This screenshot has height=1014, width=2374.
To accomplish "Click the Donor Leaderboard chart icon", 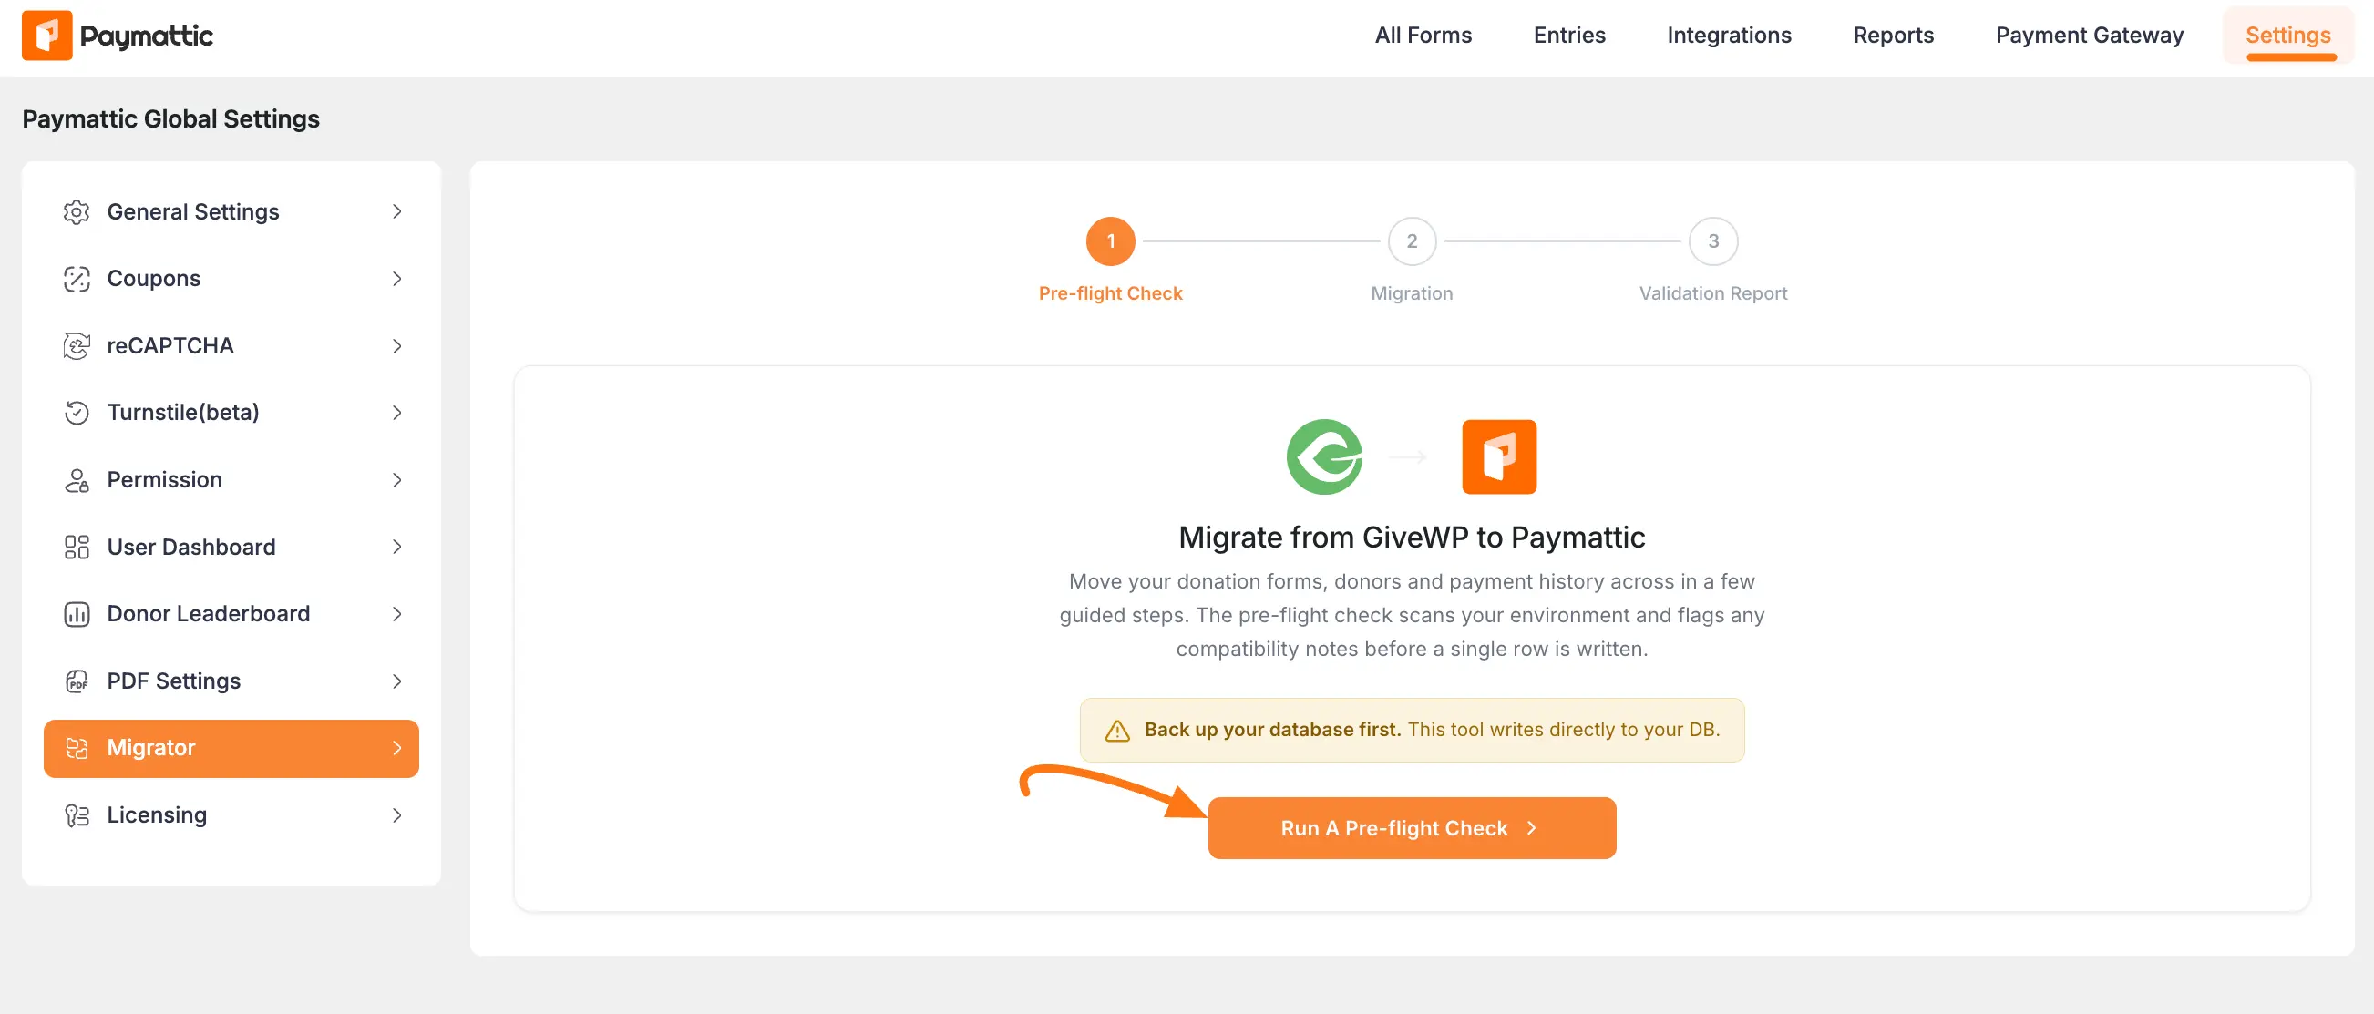I will [x=77, y=613].
